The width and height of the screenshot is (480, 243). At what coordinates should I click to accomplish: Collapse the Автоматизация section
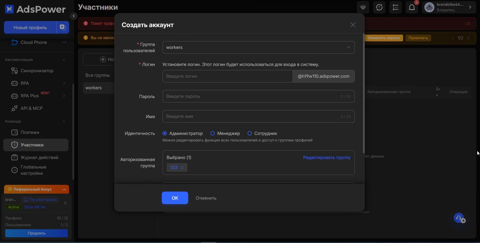(64, 60)
